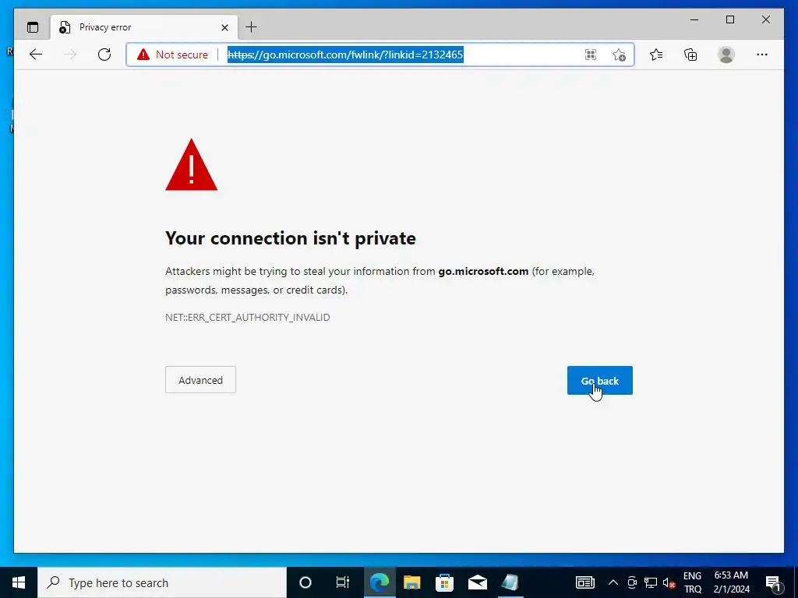This screenshot has width=798, height=598.
Task: Reload the page with the refresh icon
Action: [x=104, y=55]
